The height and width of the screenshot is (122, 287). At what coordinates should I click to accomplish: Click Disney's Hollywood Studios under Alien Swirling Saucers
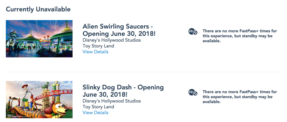click(112, 40)
